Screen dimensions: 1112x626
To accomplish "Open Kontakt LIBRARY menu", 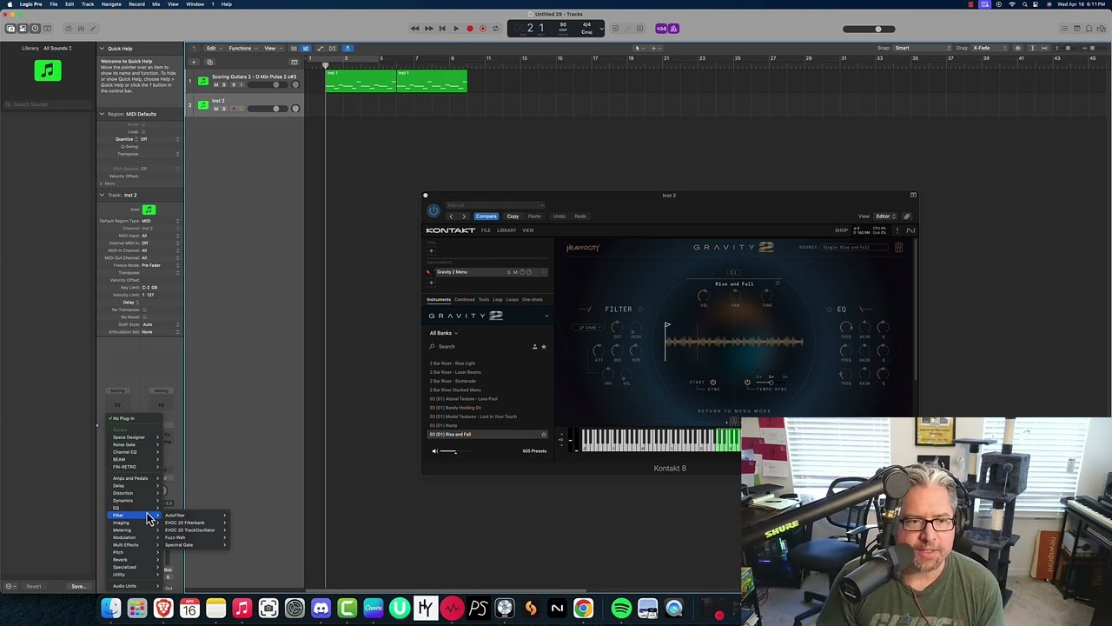I will pyautogui.click(x=506, y=230).
